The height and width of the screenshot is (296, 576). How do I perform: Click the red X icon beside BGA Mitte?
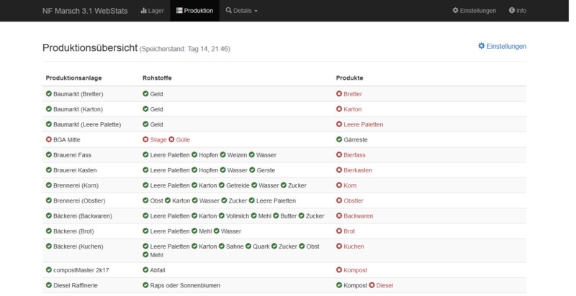[x=49, y=139]
